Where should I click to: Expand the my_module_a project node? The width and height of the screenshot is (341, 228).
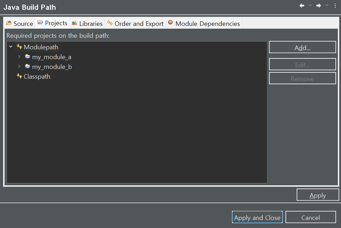point(19,56)
